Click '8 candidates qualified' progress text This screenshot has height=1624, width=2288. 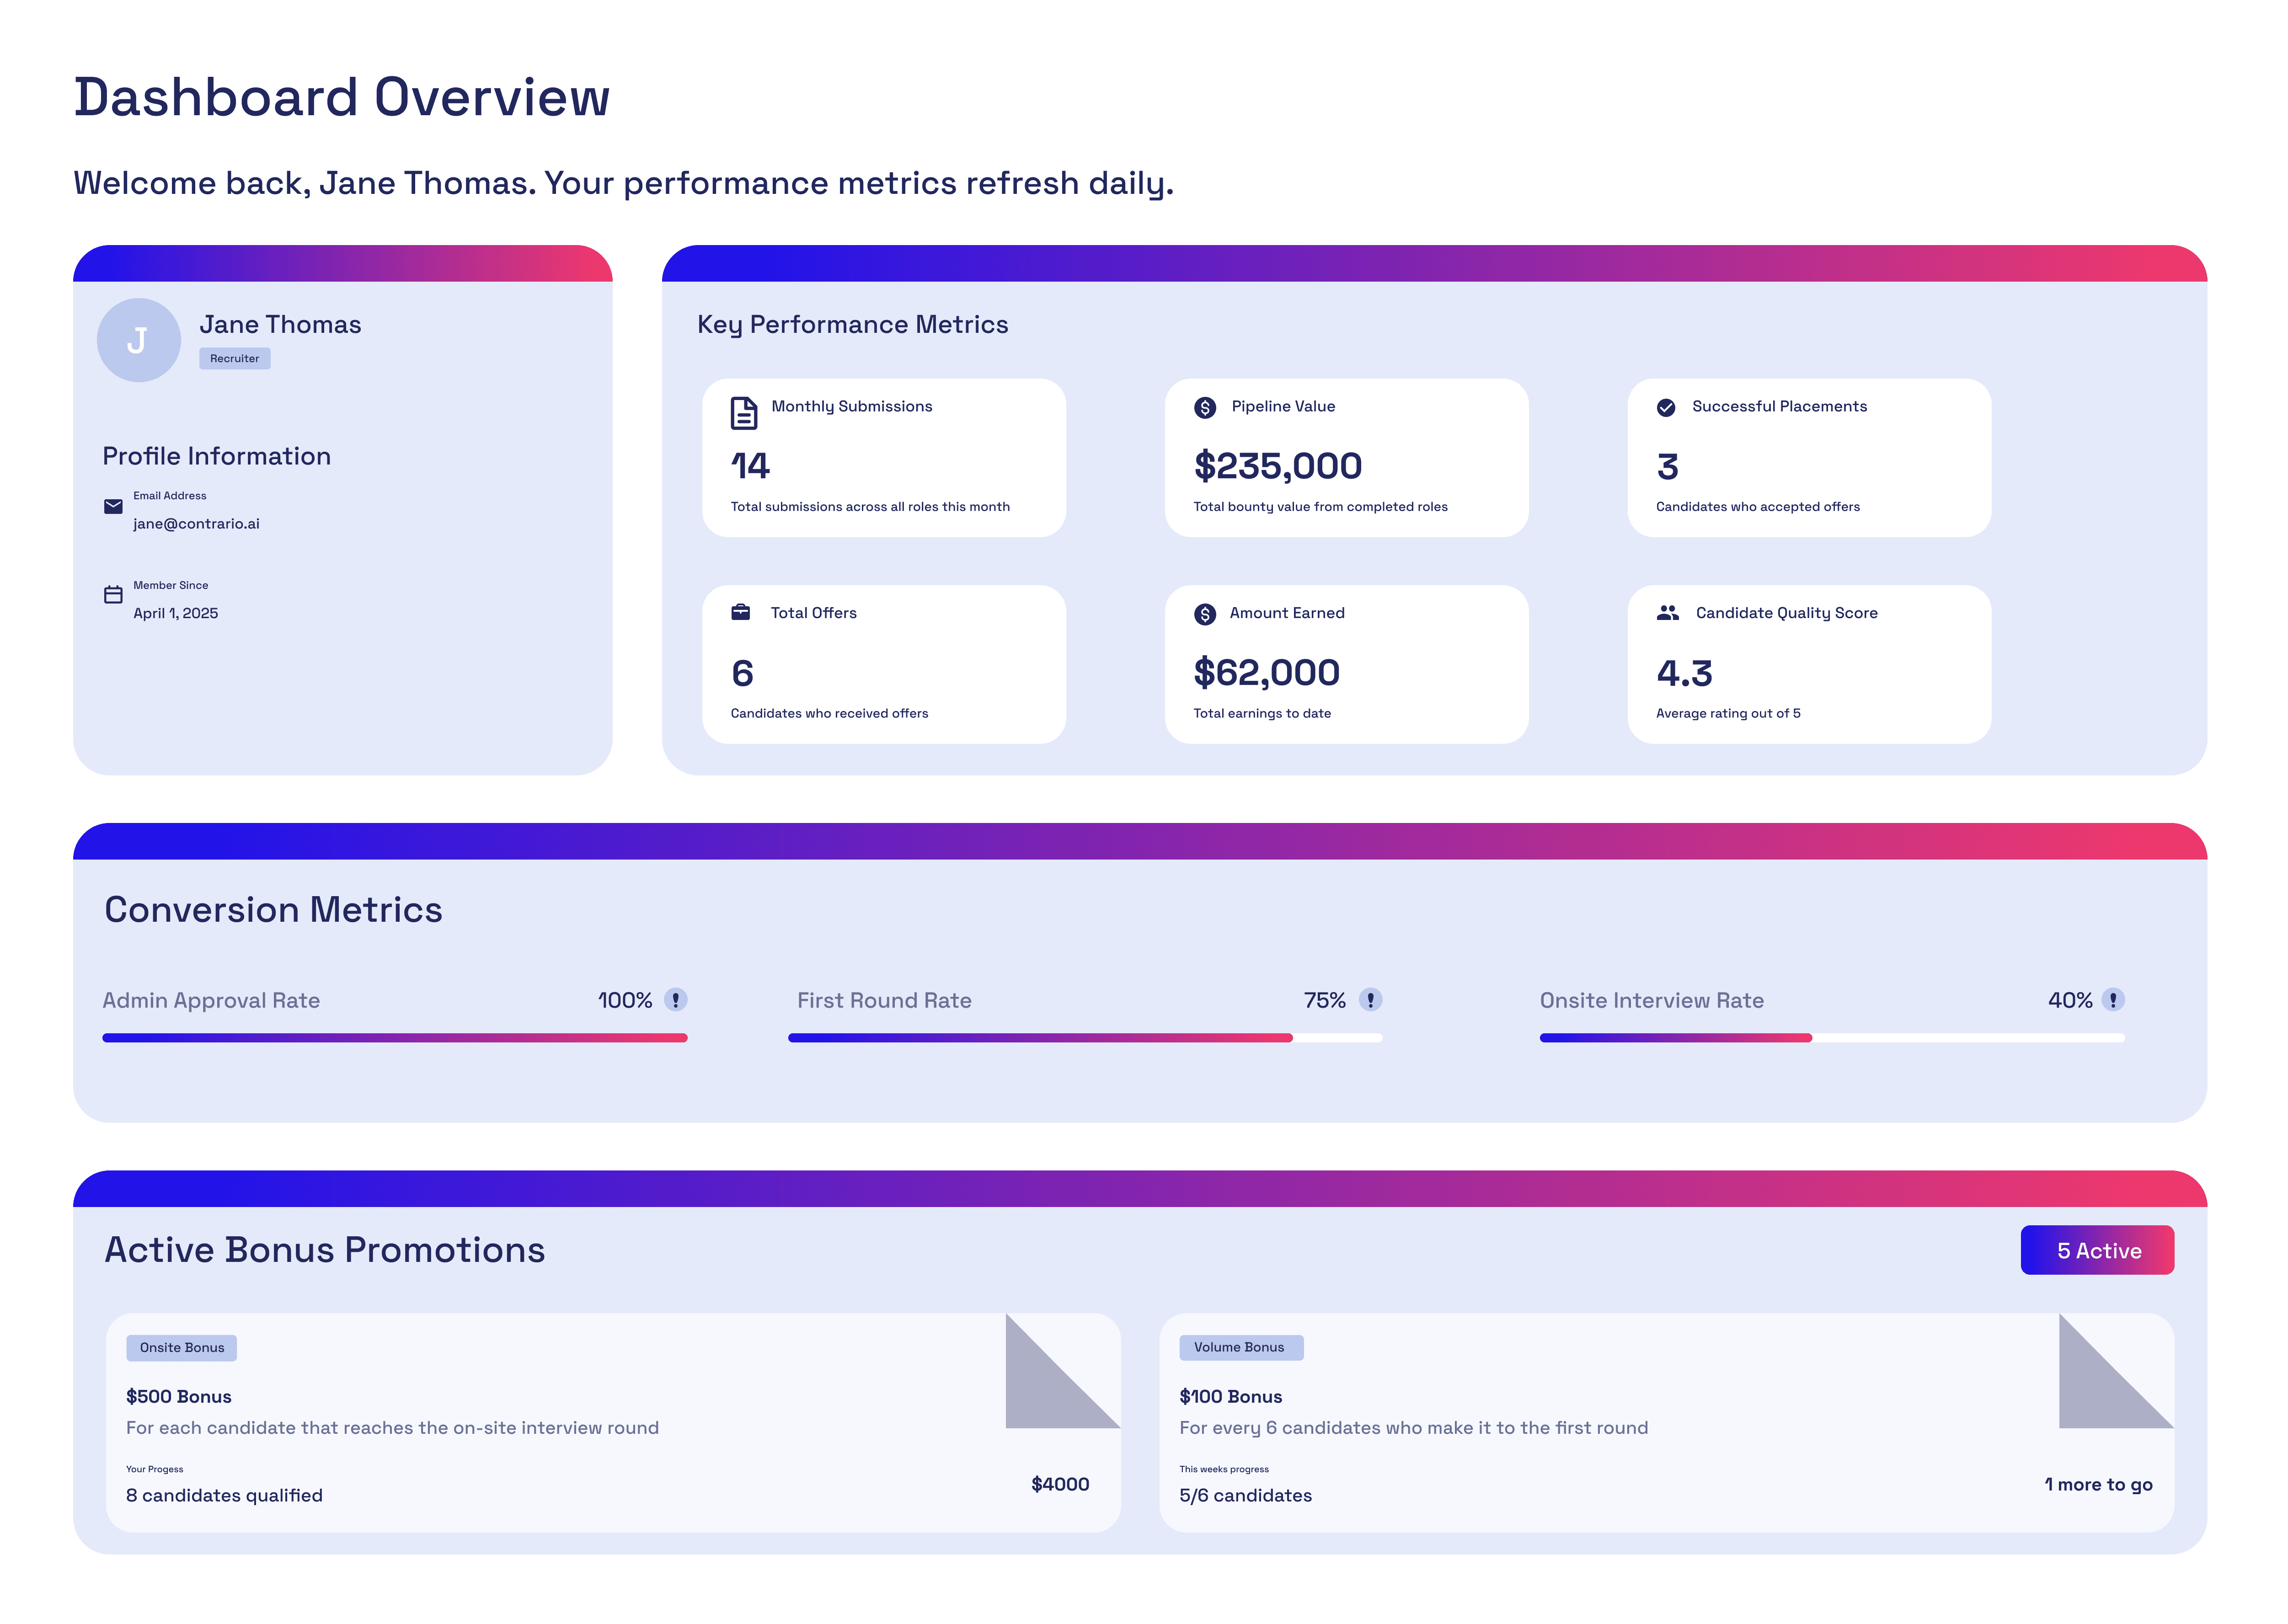tap(224, 1495)
